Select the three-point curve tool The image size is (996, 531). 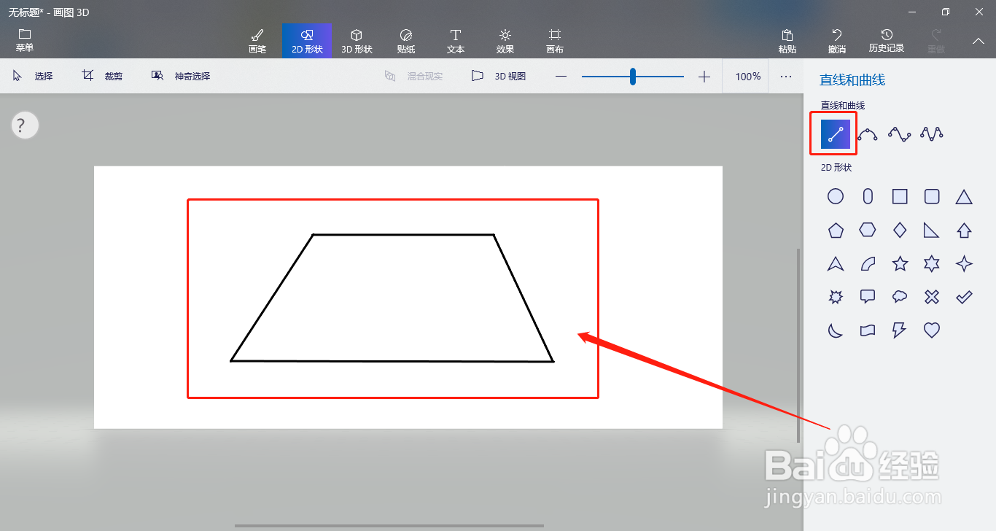click(x=868, y=133)
